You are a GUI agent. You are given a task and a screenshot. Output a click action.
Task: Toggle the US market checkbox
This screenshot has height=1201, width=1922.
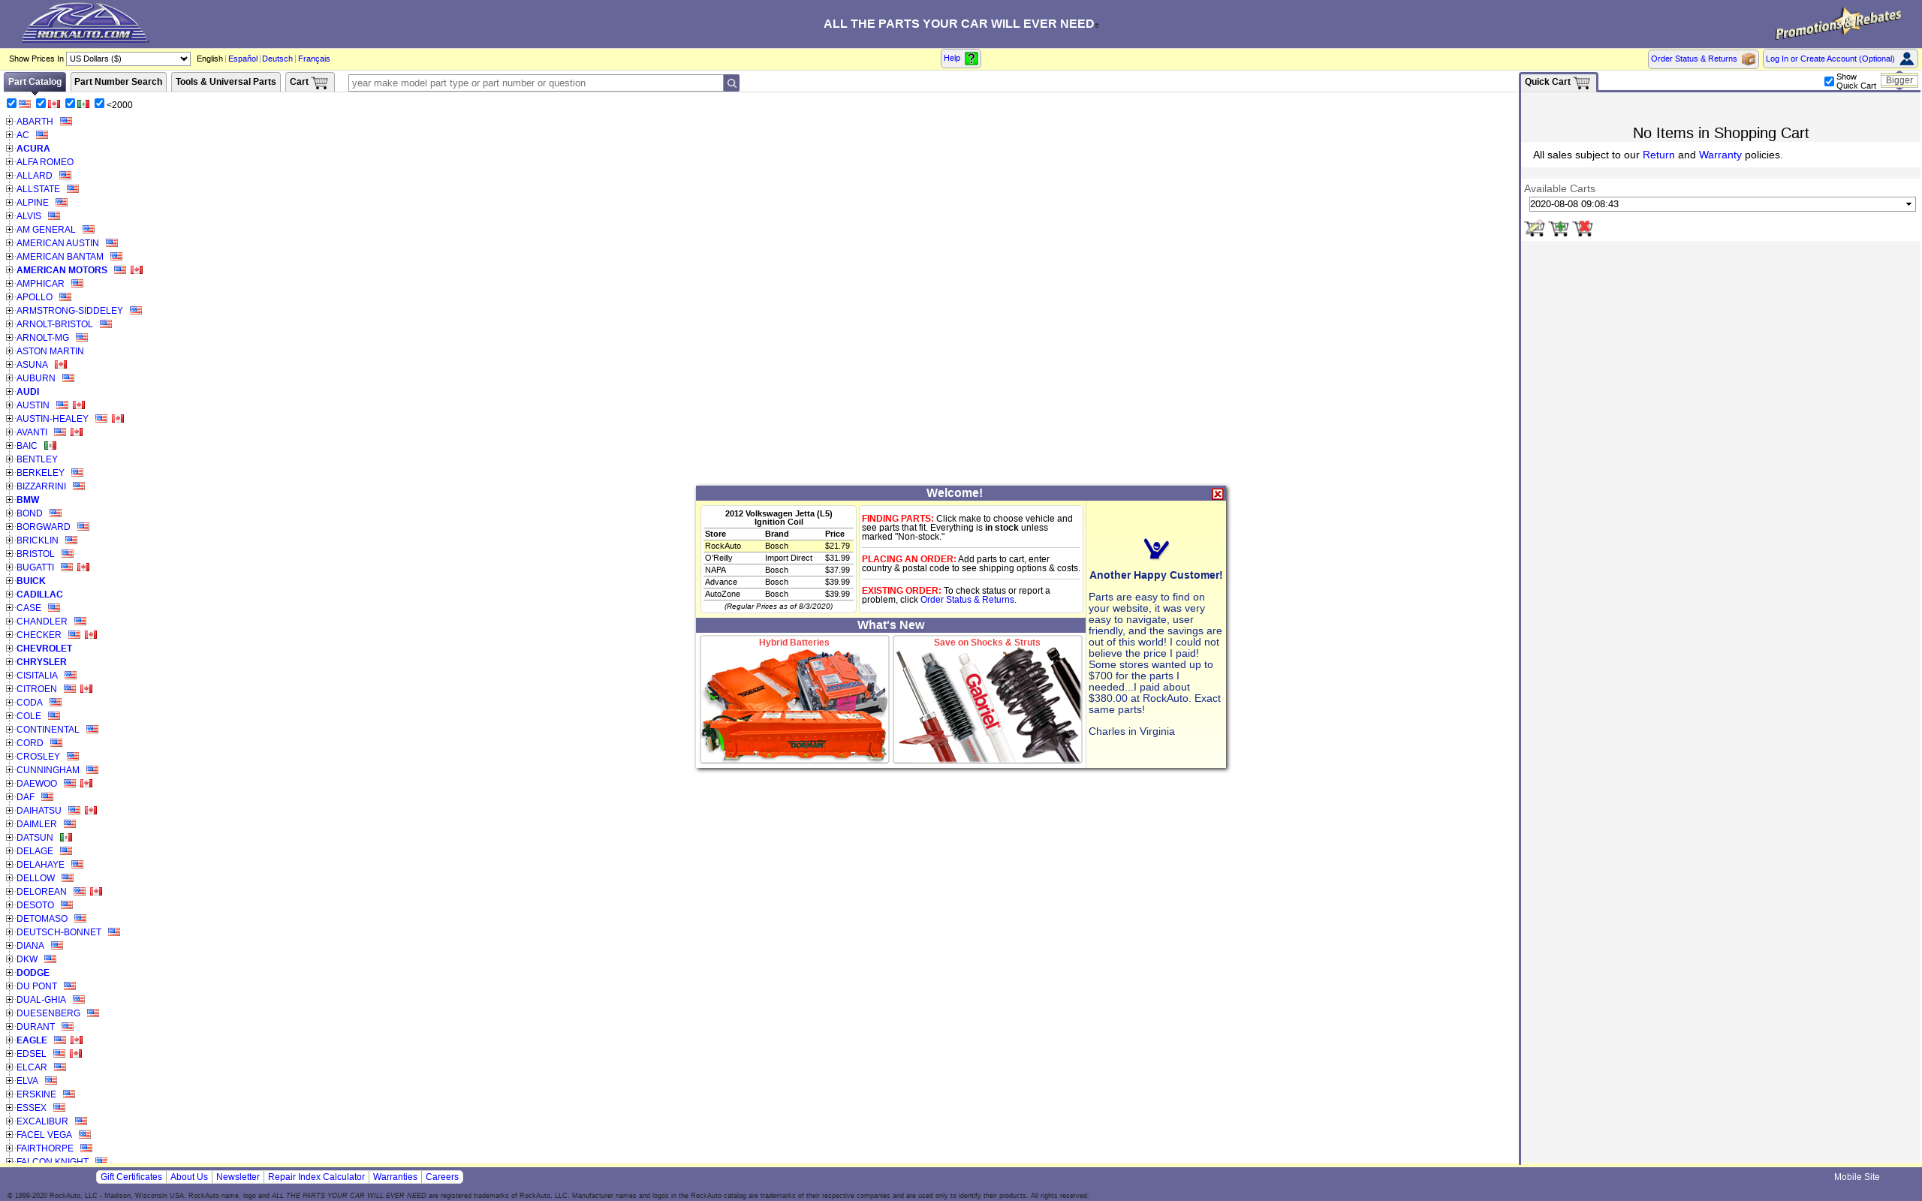tap(11, 104)
